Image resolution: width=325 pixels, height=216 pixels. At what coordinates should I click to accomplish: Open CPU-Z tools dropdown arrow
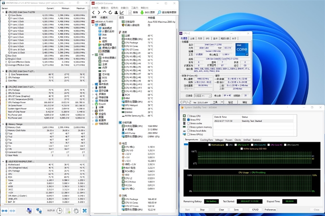coord(222,102)
